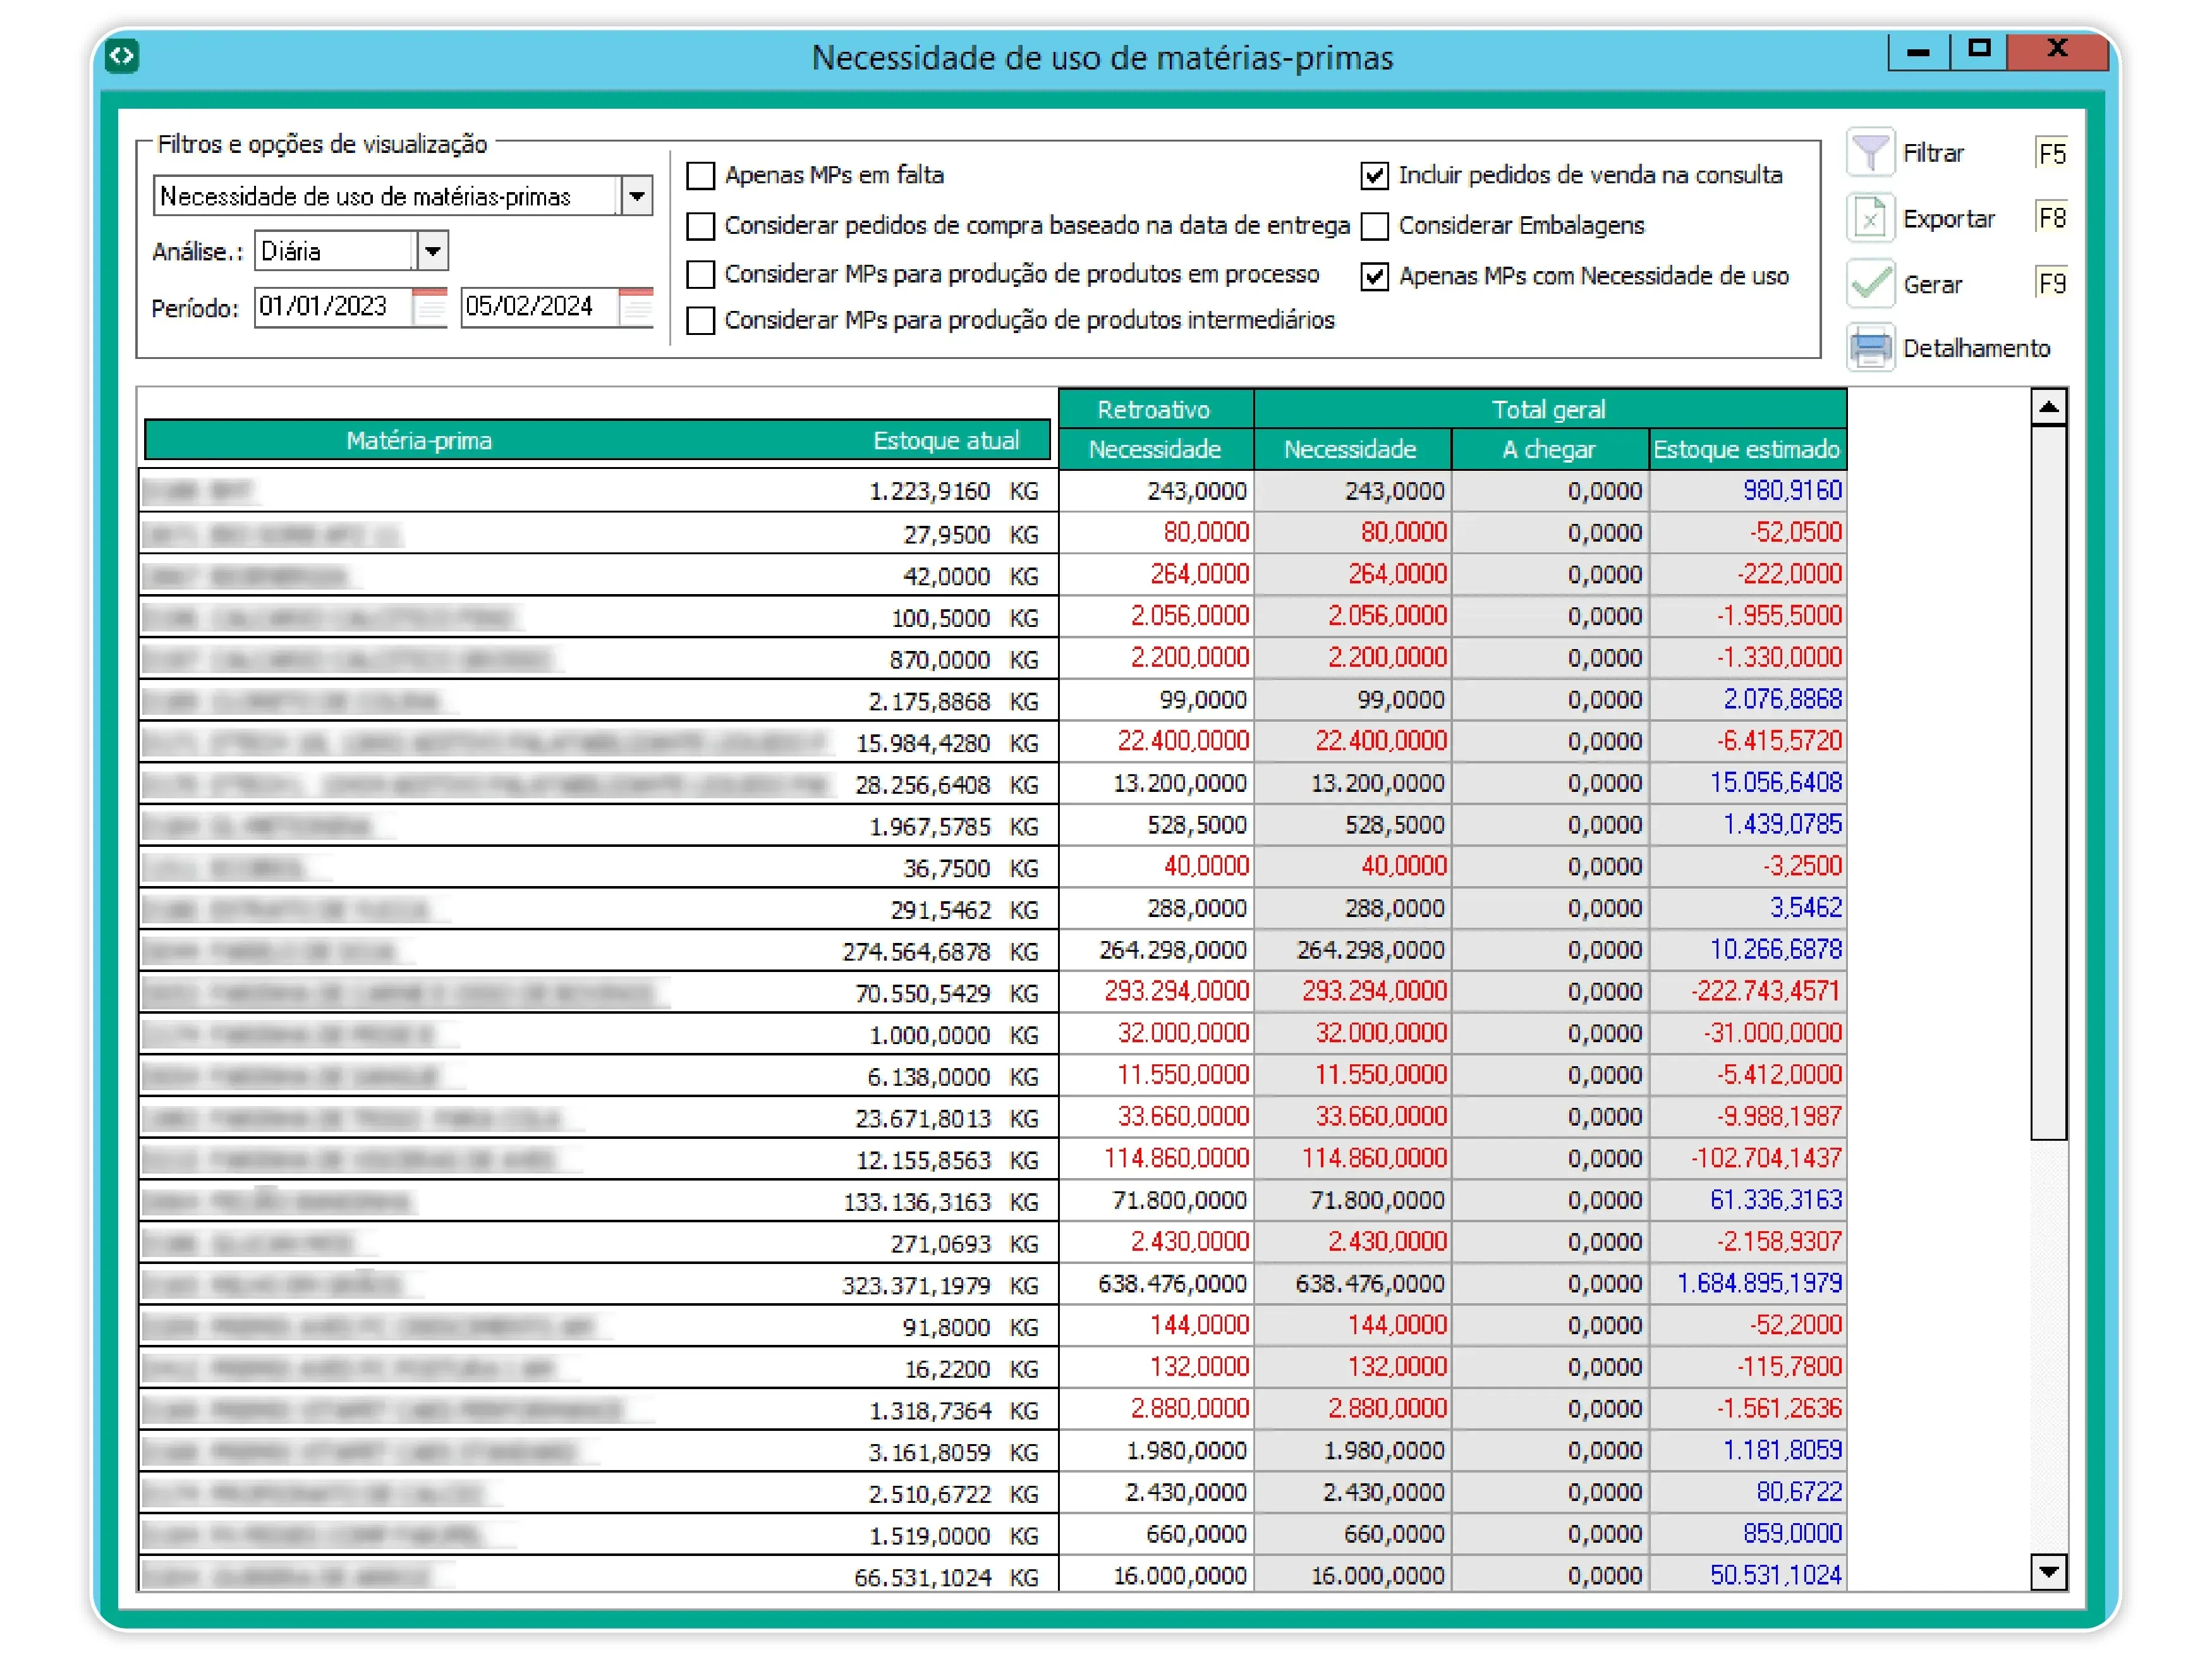Select stock cell 274.564,6878 KG
This screenshot has width=2212, height=1659.
coord(940,952)
